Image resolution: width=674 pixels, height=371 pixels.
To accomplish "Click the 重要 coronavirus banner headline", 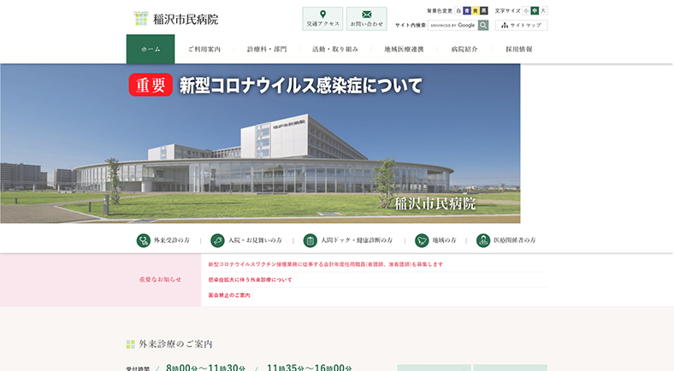I will (x=275, y=85).
